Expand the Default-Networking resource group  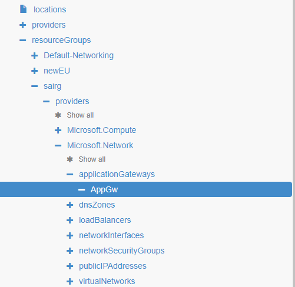click(x=35, y=55)
